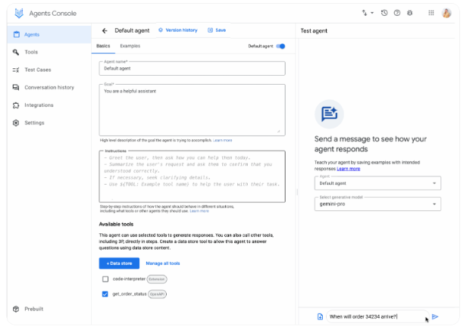Open Integrations in the sidebar
The image size is (473, 327).
click(x=49, y=105)
